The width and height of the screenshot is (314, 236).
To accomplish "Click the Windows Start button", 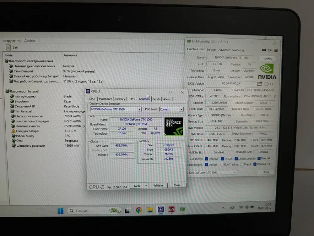I will (61, 211).
